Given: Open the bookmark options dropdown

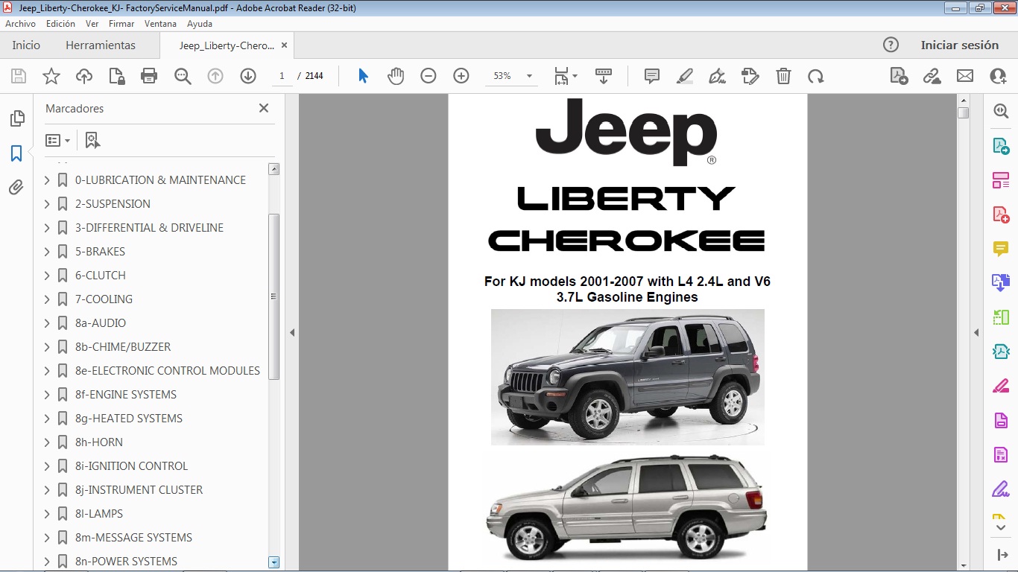Looking at the screenshot, I should tap(57, 139).
